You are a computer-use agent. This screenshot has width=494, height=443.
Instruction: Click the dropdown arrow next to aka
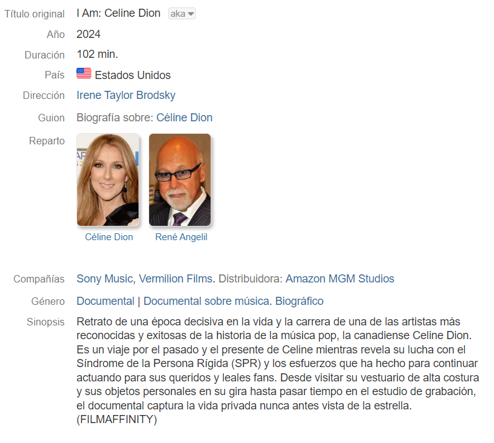pyautogui.click(x=191, y=14)
